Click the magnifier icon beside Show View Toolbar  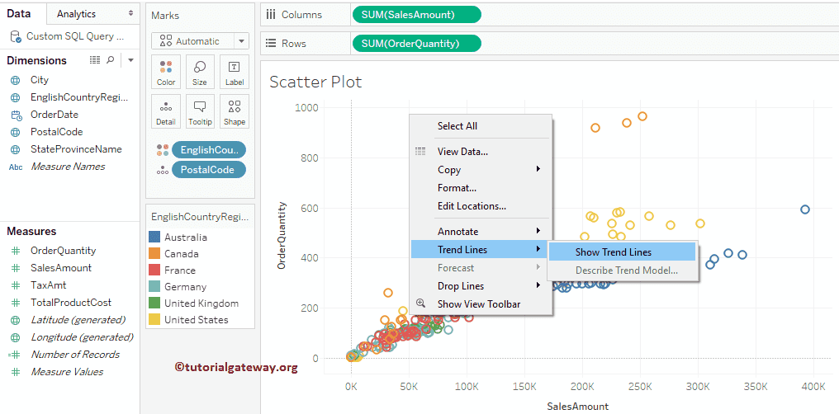tap(420, 303)
